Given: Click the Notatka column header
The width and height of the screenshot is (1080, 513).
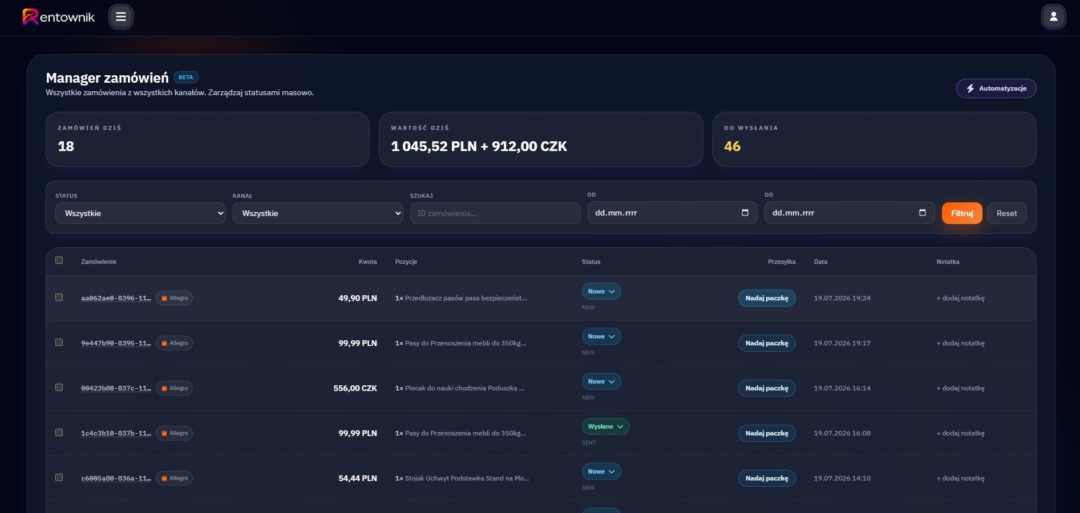Looking at the screenshot, I should tap(948, 262).
